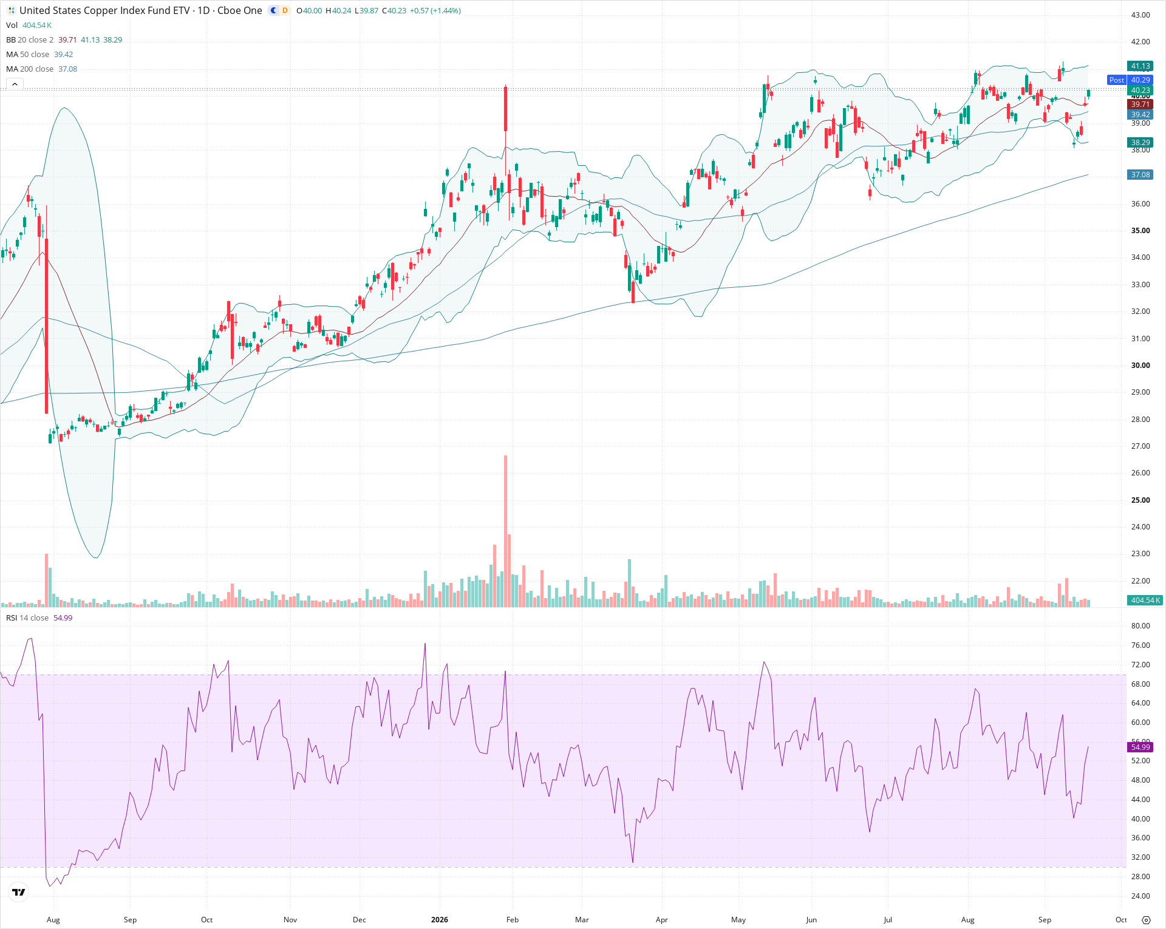Click the Oct label at right of time axis
The image size is (1166, 929).
pyautogui.click(x=1121, y=920)
